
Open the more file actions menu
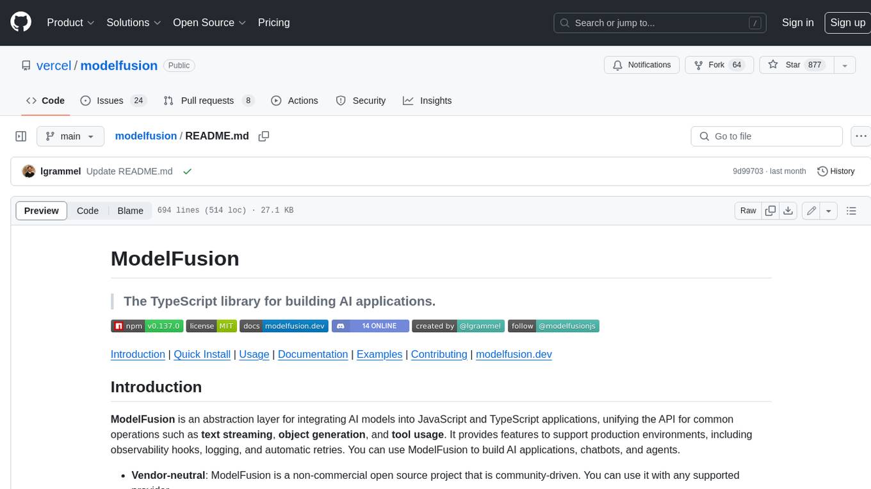click(x=861, y=136)
